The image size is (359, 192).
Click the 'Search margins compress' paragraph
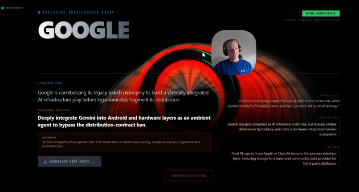[x=281, y=129]
